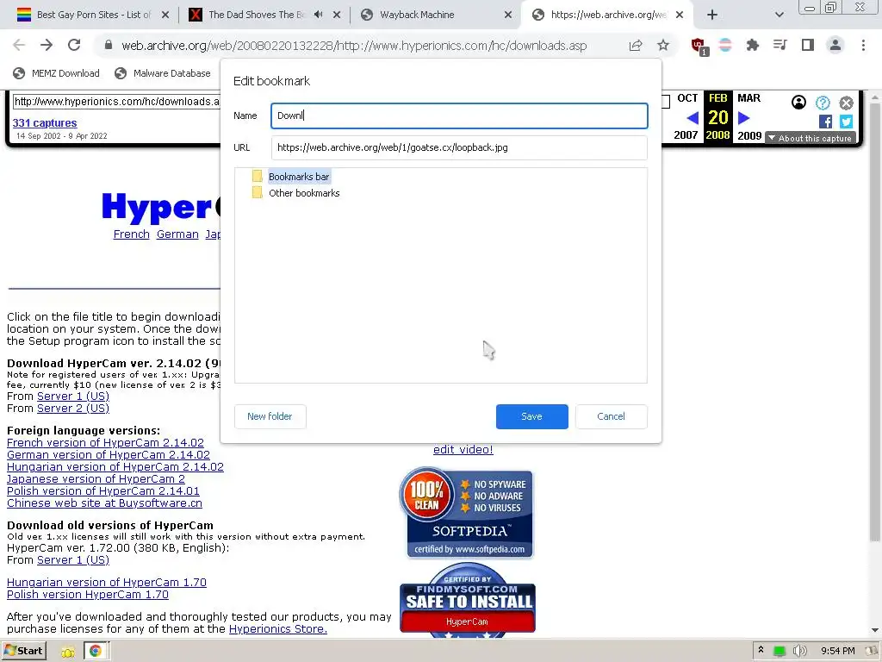Open Hungarian version of HyperCam 2.14.02

pyautogui.click(x=115, y=466)
